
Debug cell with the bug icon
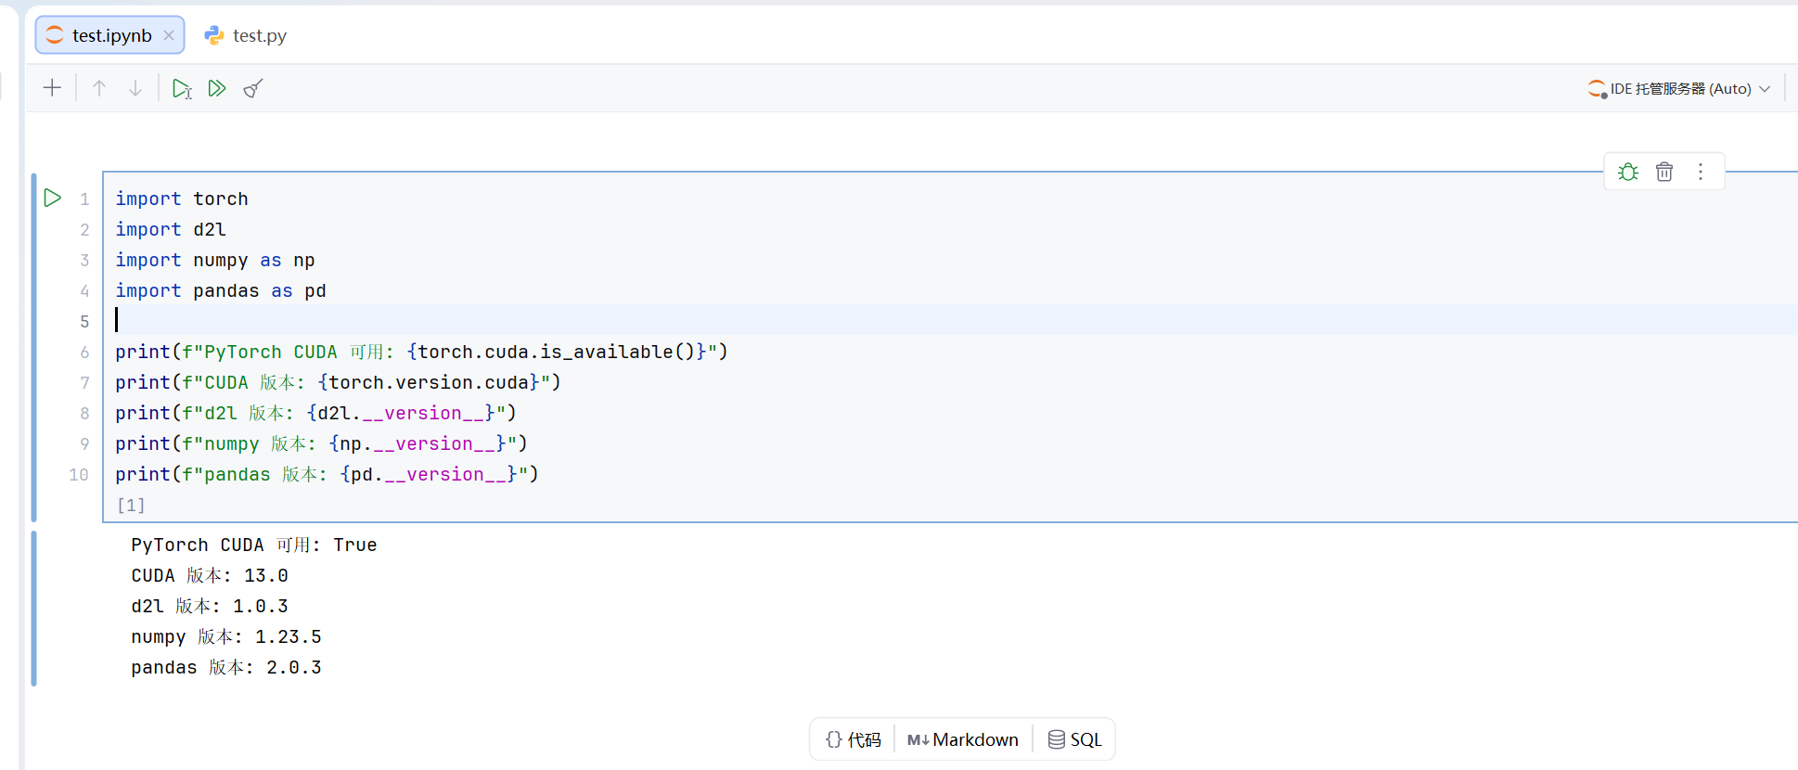[1628, 172]
